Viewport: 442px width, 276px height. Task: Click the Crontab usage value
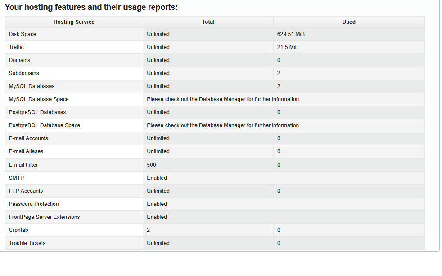pyautogui.click(x=279, y=230)
